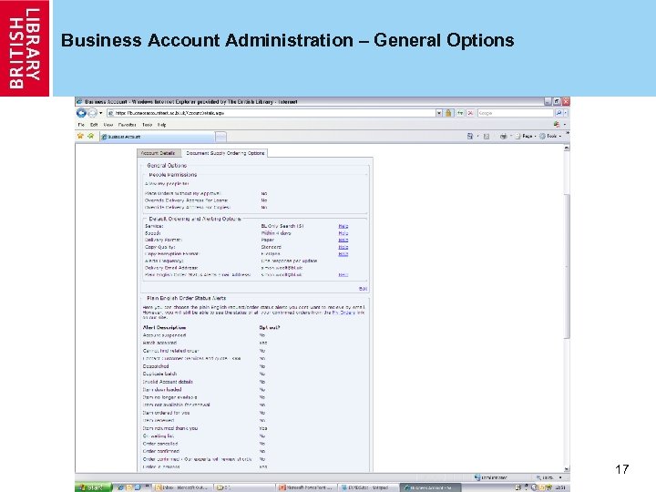Click the red Stop loading icon
The width and height of the screenshot is (656, 492).
[470, 113]
